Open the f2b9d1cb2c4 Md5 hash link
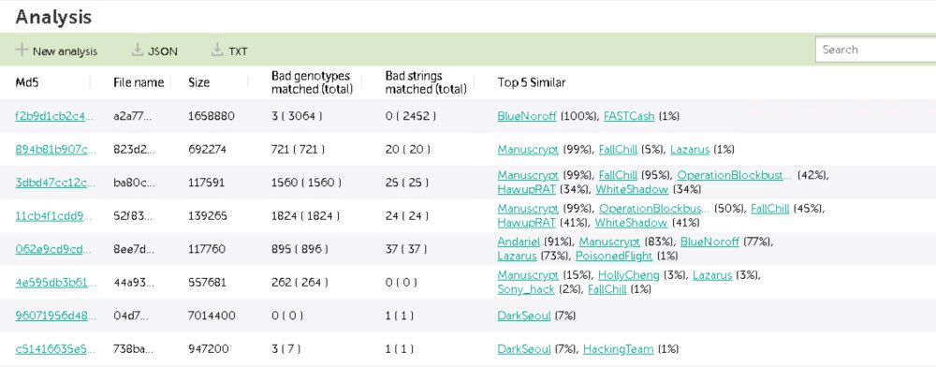Image resolution: width=936 pixels, height=367 pixels. (x=55, y=116)
